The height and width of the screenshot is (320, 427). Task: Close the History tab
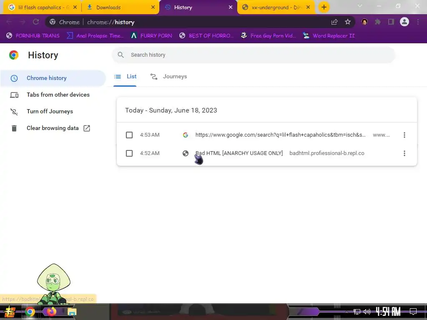(231, 7)
